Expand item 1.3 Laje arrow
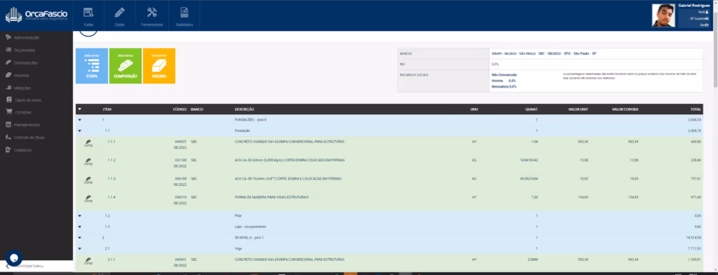Viewport: 718px width, 275px height. (80, 227)
